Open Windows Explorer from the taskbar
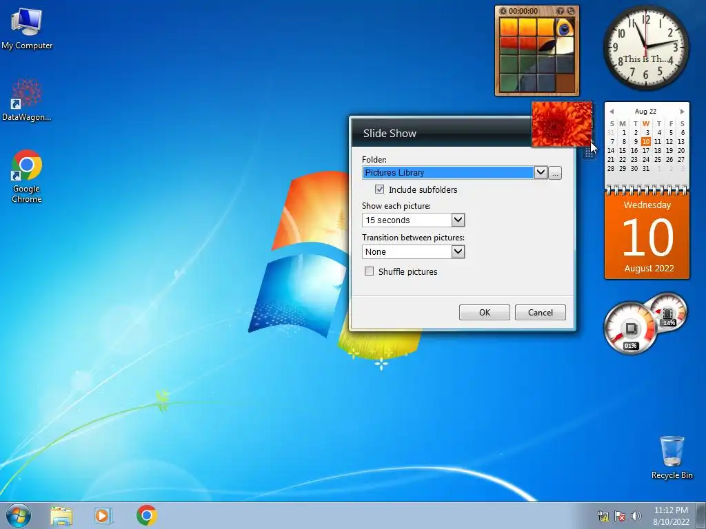706x529 pixels. [61, 516]
